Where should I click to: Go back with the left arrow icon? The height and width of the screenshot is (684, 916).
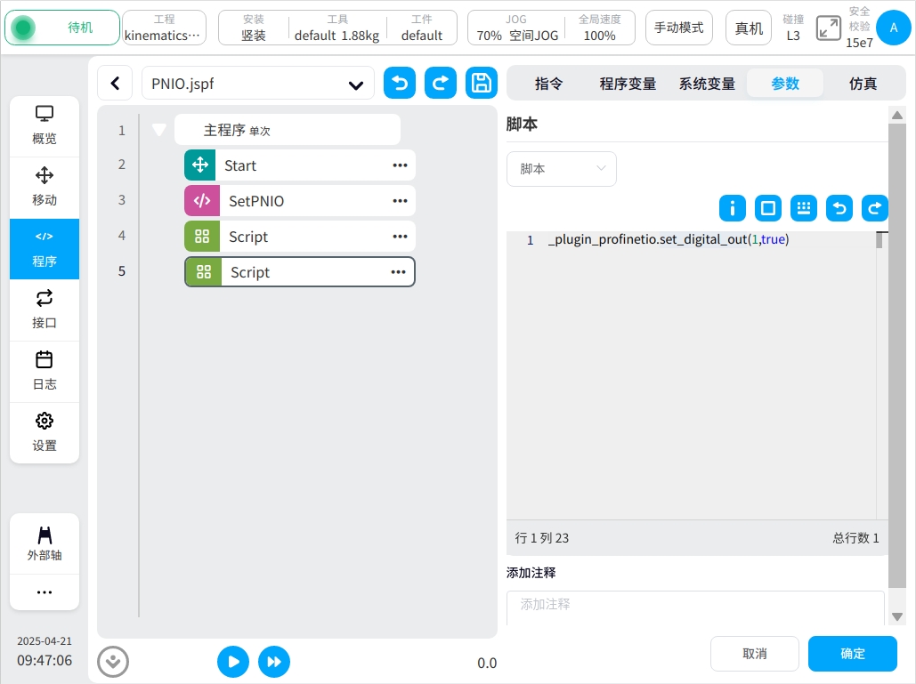115,84
